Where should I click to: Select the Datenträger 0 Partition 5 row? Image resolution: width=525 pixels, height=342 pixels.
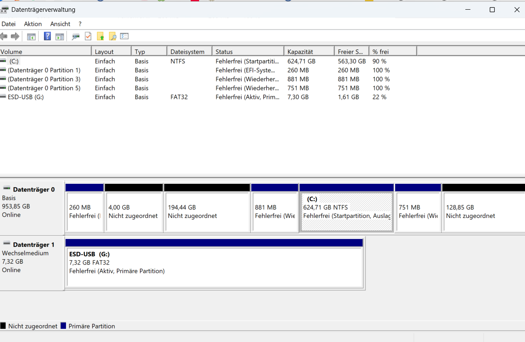208,88
